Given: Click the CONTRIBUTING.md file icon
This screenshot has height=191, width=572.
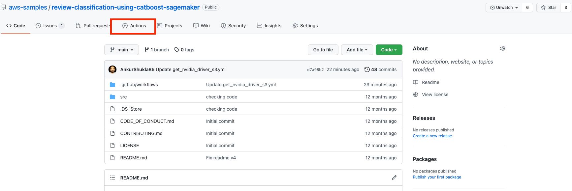Looking at the screenshot, I should [112, 133].
